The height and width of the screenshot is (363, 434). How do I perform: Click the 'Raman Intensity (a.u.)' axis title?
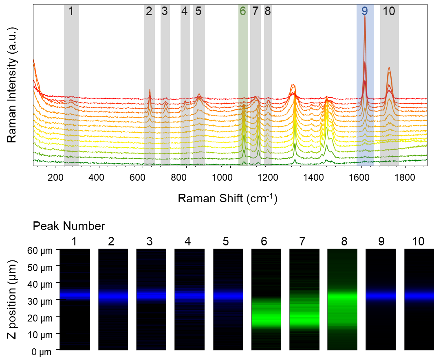point(12,85)
